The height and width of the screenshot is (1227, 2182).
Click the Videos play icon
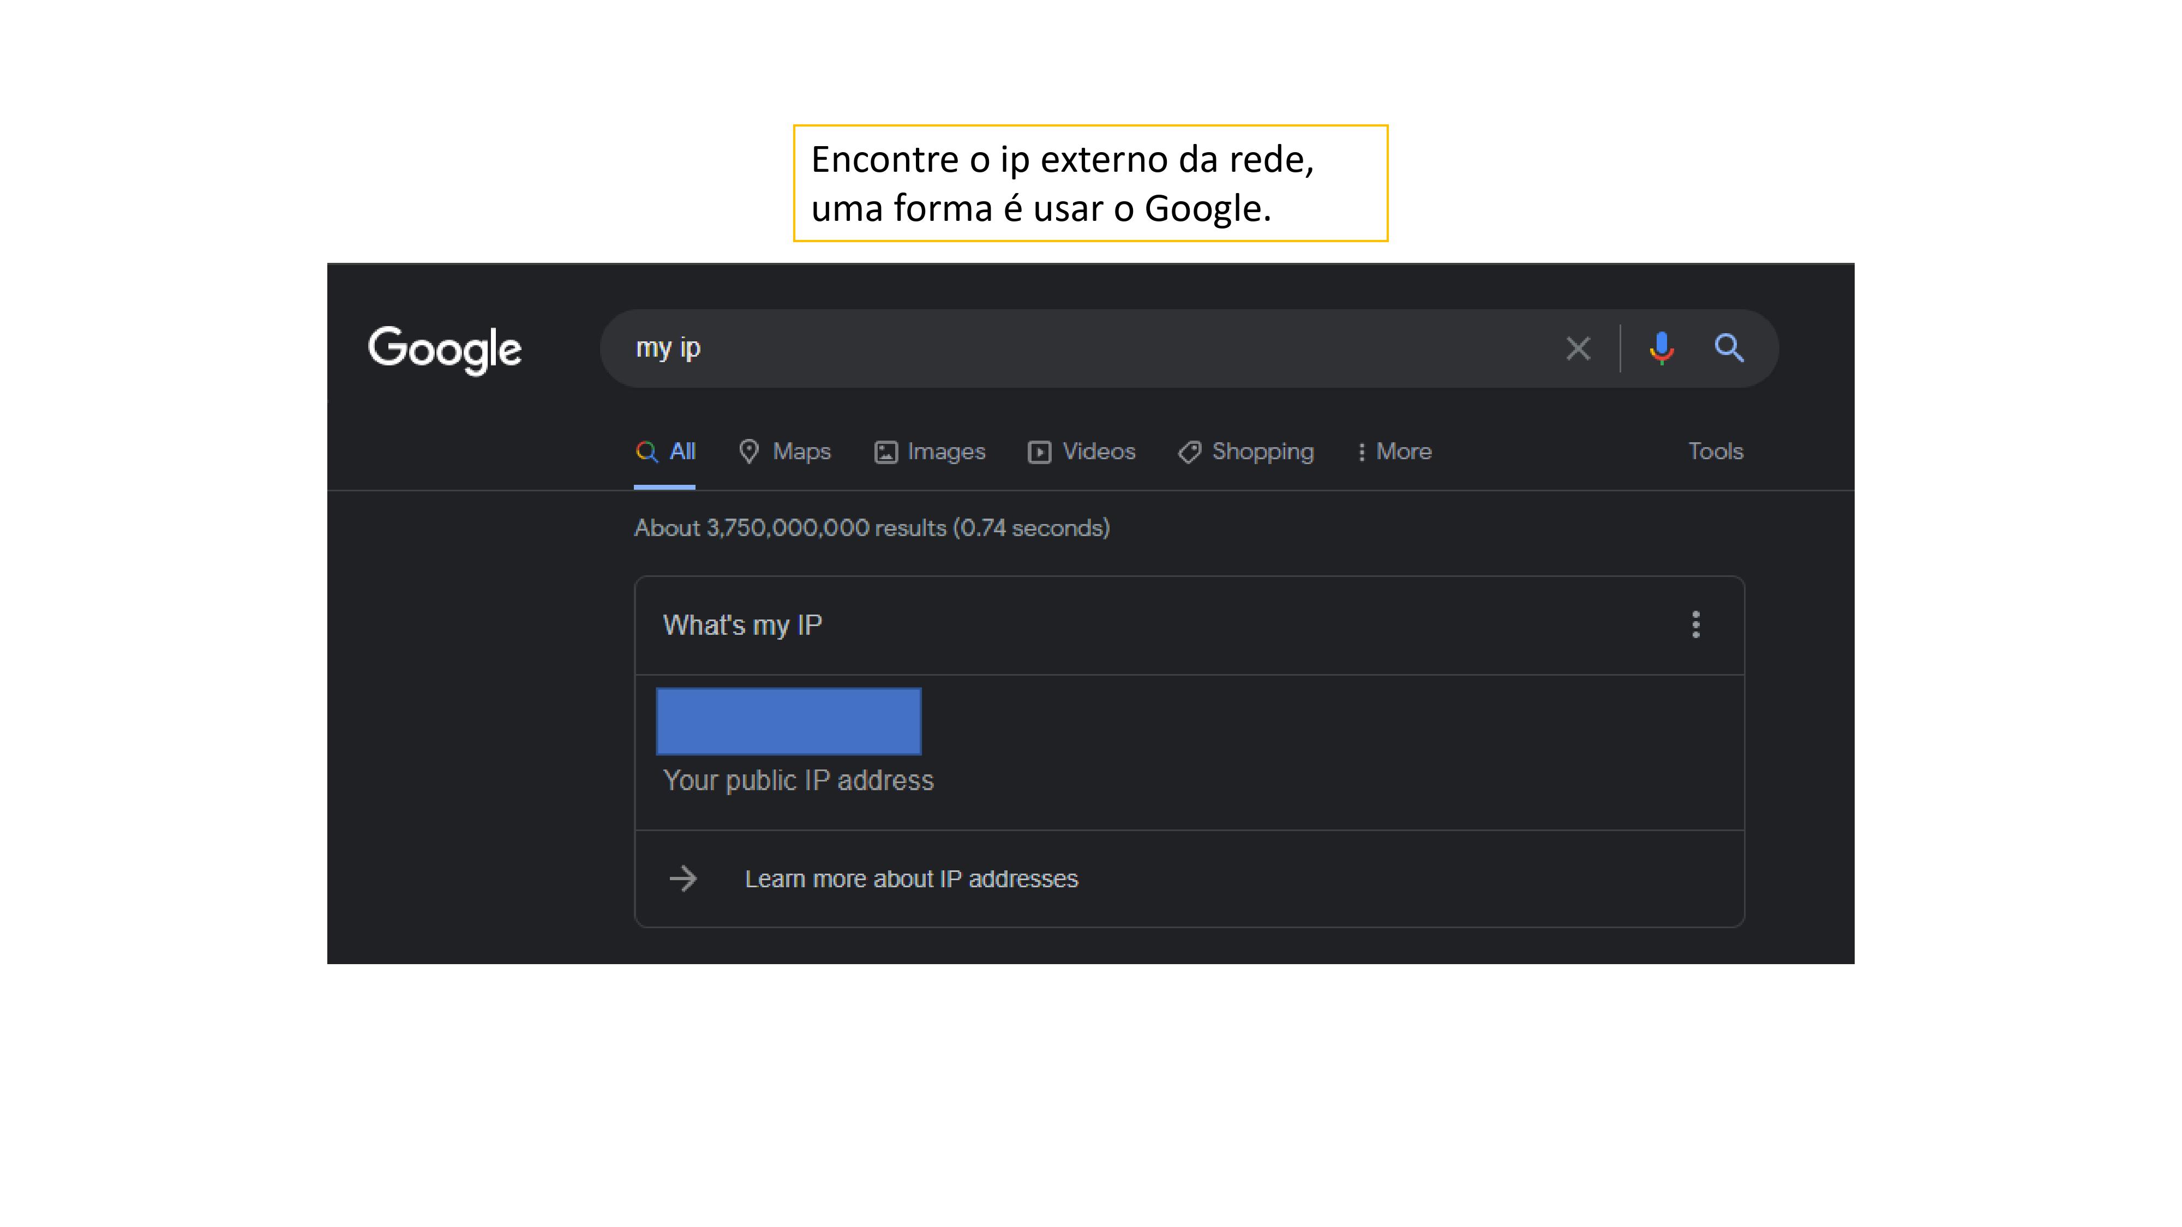[x=1039, y=452]
